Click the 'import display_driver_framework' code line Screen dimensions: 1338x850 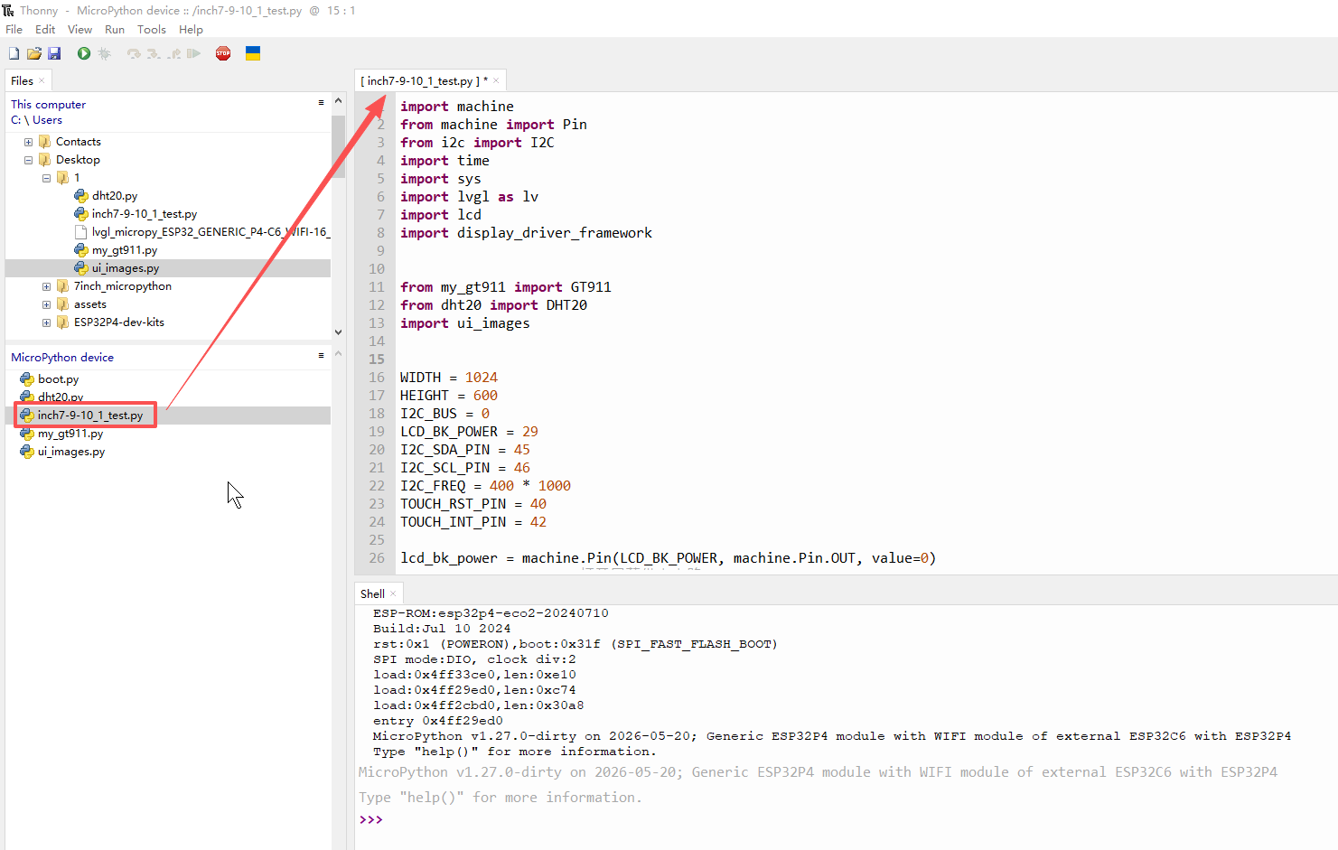(526, 233)
